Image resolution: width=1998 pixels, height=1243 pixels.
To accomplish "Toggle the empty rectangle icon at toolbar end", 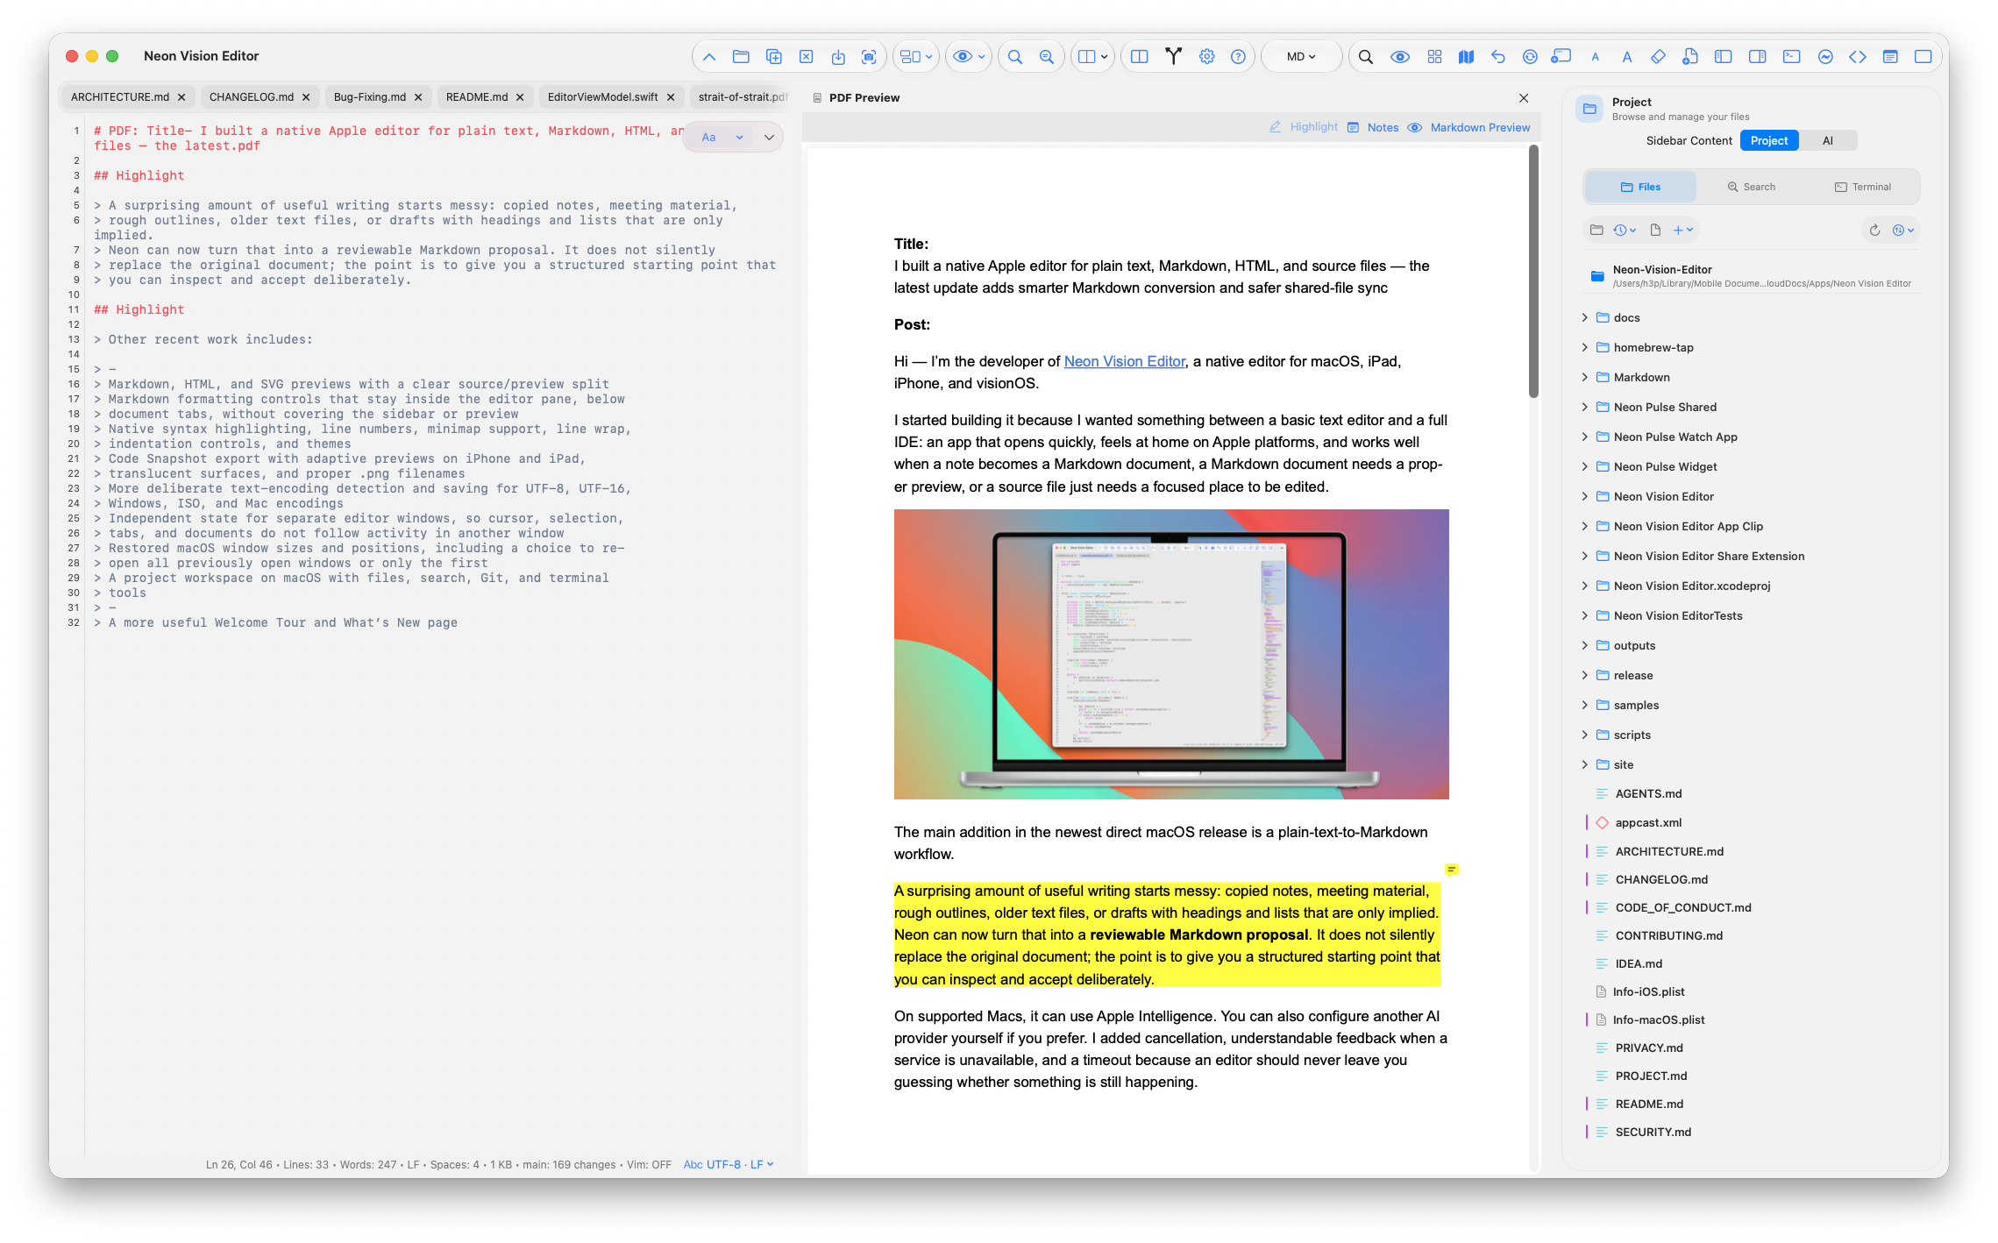I will 1923,57.
